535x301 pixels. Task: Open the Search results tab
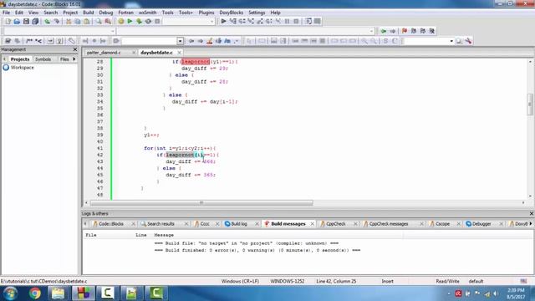160,224
